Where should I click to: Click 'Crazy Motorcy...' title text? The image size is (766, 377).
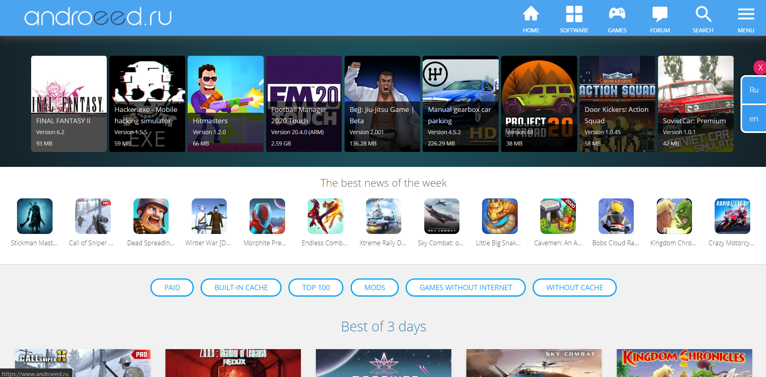coord(732,243)
